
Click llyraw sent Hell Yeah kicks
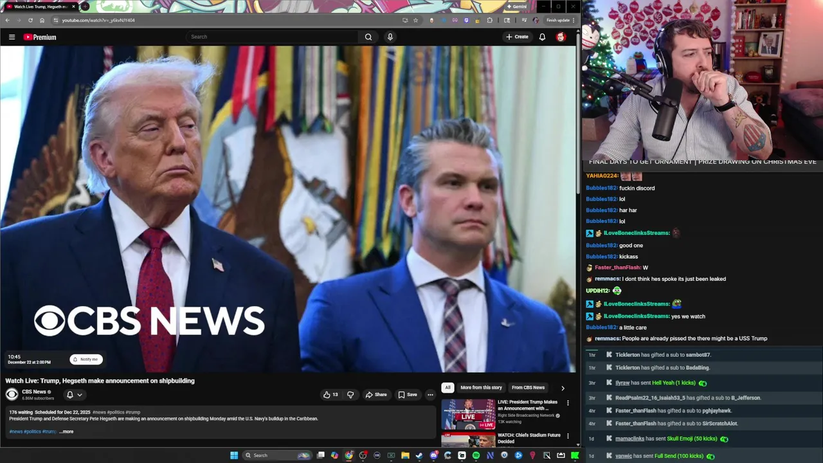pyautogui.click(x=660, y=383)
